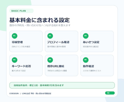The height and width of the screenshot is (102, 124).
Task: Click the green 02 circle in プロフィール確認 card
Action: pyautogui.click(x=50, y=36)
